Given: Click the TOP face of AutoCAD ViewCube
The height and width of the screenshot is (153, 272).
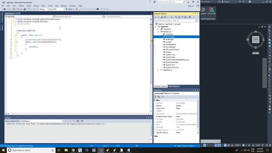Looking at the screenshot, I should coord(256,40).
